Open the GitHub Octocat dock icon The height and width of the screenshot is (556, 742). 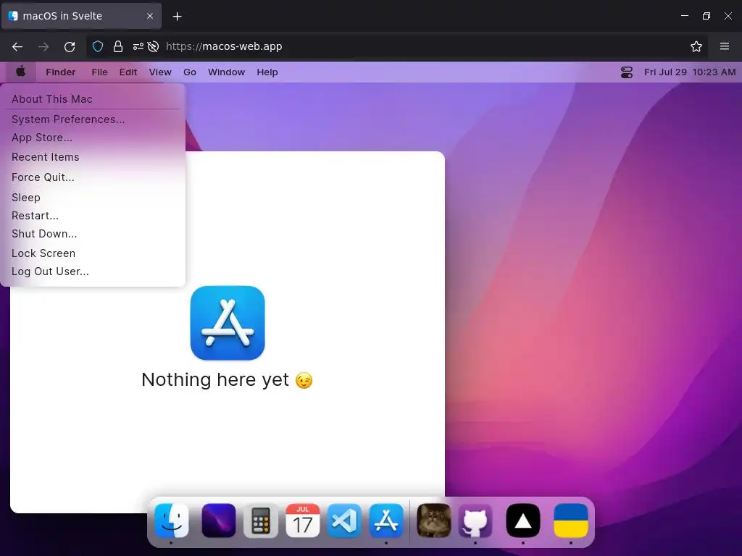pos(475,521)
